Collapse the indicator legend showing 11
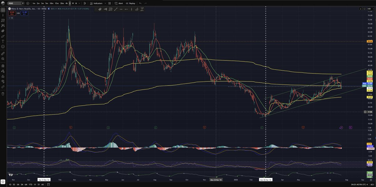This screenshot has height=187, width=376. pos(10,18)
